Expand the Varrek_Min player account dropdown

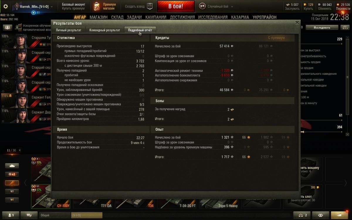(33, 6)
